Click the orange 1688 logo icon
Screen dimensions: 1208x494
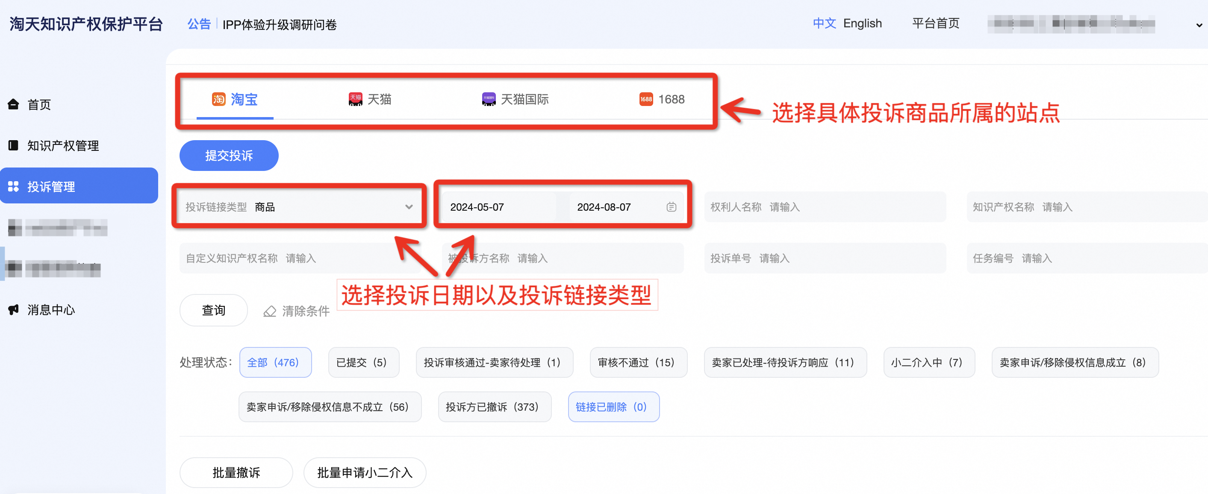pyautogui.click(x=646, y=99)
